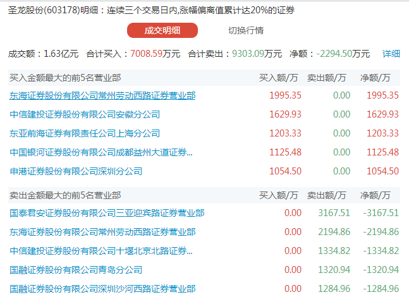
Task: Open 东海证券常州劳动西路 in the buy list
Action: pyautogui.click(x=102, y=95)
